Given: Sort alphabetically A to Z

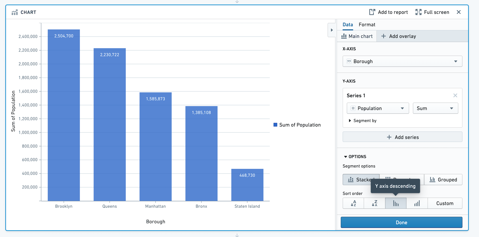Looking at the screenshot, I should tap(353, 203).
